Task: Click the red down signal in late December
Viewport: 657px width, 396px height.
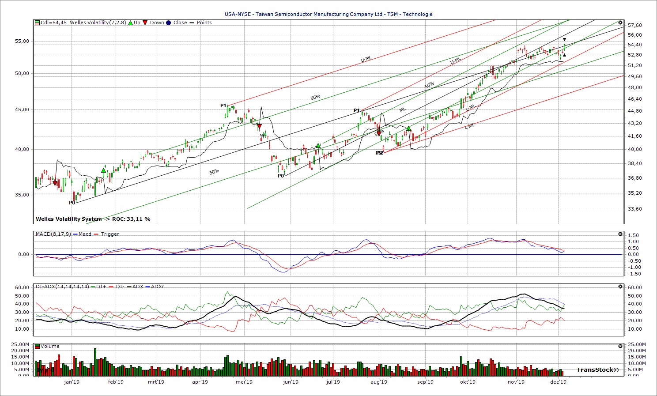Action: coord(55,183)
